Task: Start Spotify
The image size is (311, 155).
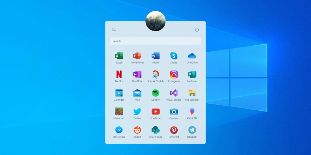Action: [x=155, y=93]
